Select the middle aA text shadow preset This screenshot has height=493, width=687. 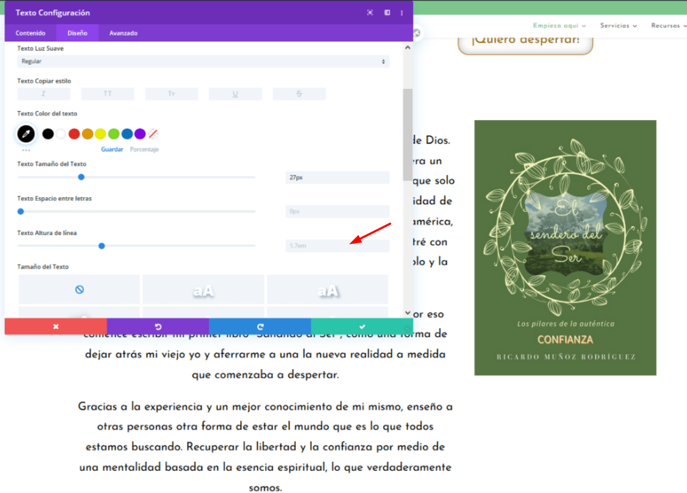coord(203,289)
